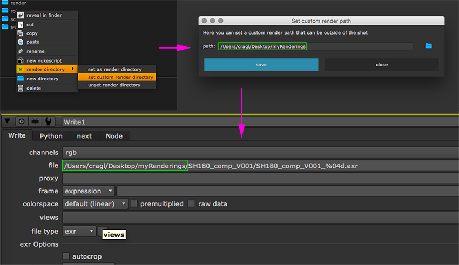Viewport: 459px width, 265px height.
Task: Click the folder browse icon beside path field
Action: point(428,46)
